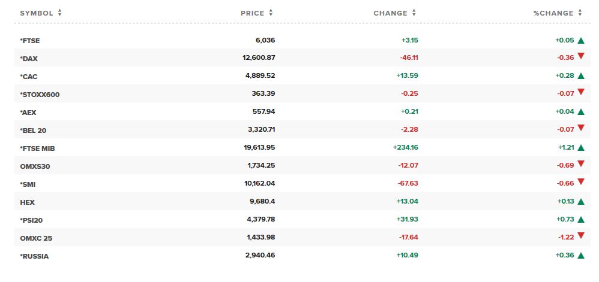The width and height of the screenshot is (599, 282).
Task: Open the *FTSE MIB symbol link
Action: [37, 148]
